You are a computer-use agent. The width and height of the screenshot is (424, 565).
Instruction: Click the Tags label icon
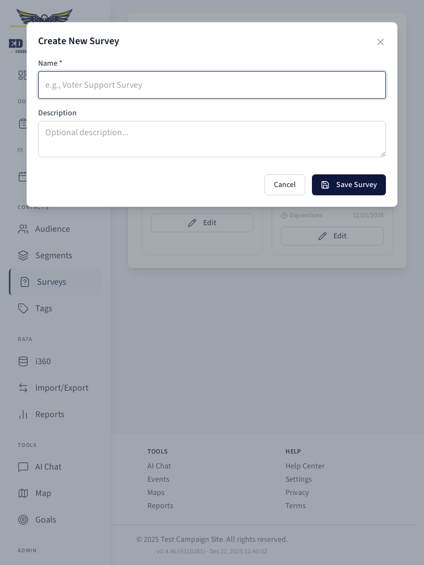tap(23, 308)
